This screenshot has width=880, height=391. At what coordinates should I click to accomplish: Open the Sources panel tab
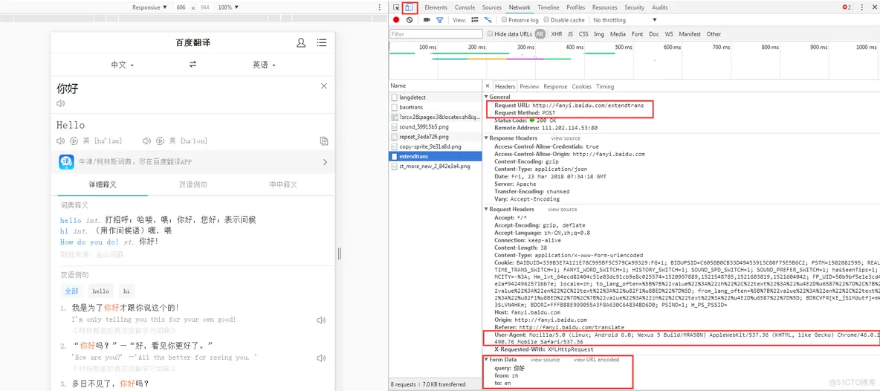tap(492, 7)
